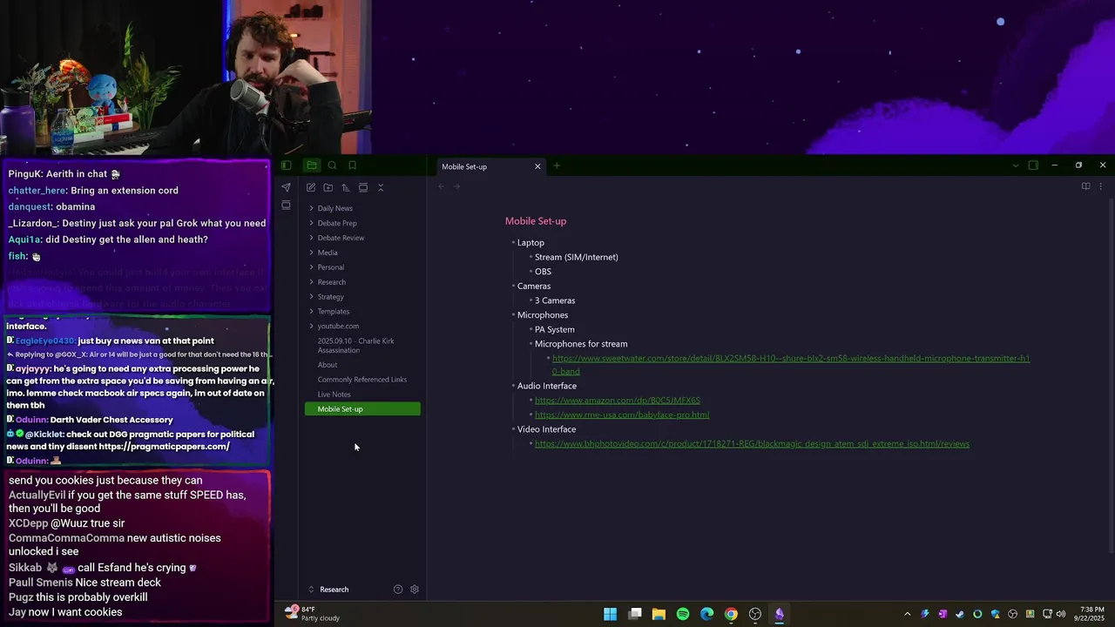Image resolution: width=1115 pixels, height=627 pixels.
Task: Change the file explorer sort order
Action: [346, 187]
